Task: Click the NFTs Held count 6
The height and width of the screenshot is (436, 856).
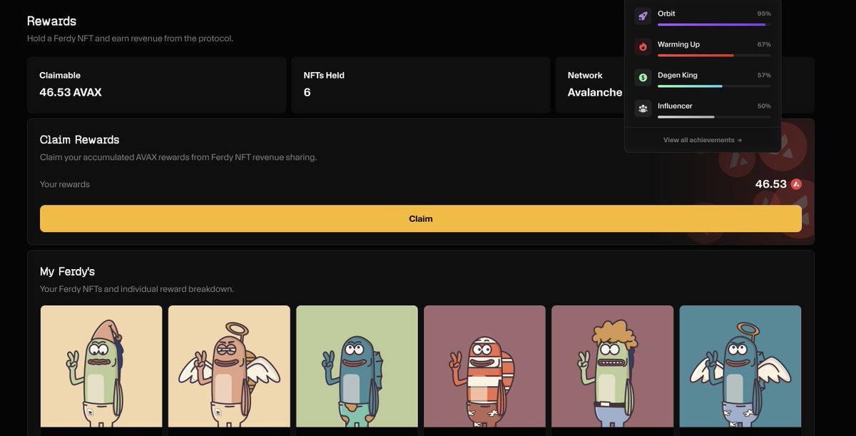Action: tap(307, 92)
